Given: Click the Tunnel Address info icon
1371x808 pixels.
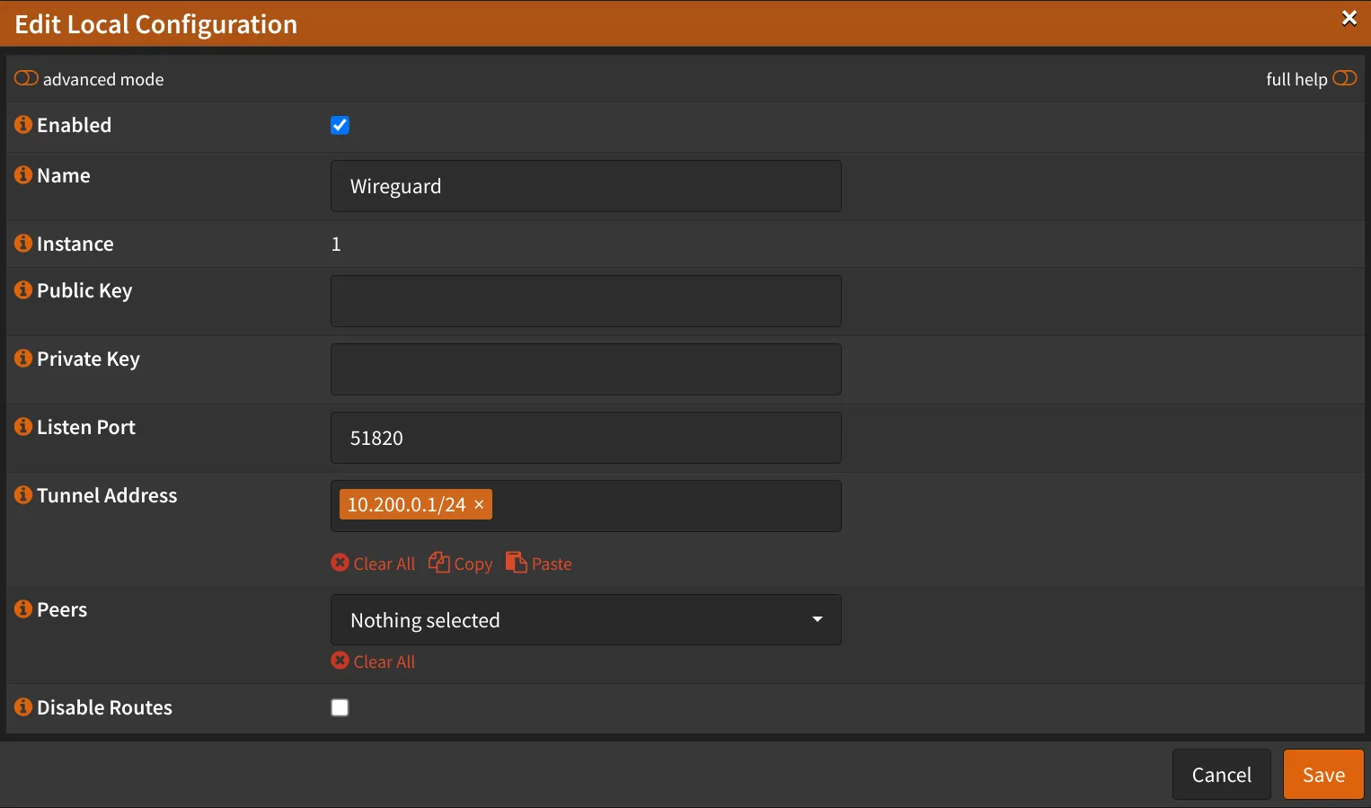Looking at the screenshot, I should coord(23,495).
